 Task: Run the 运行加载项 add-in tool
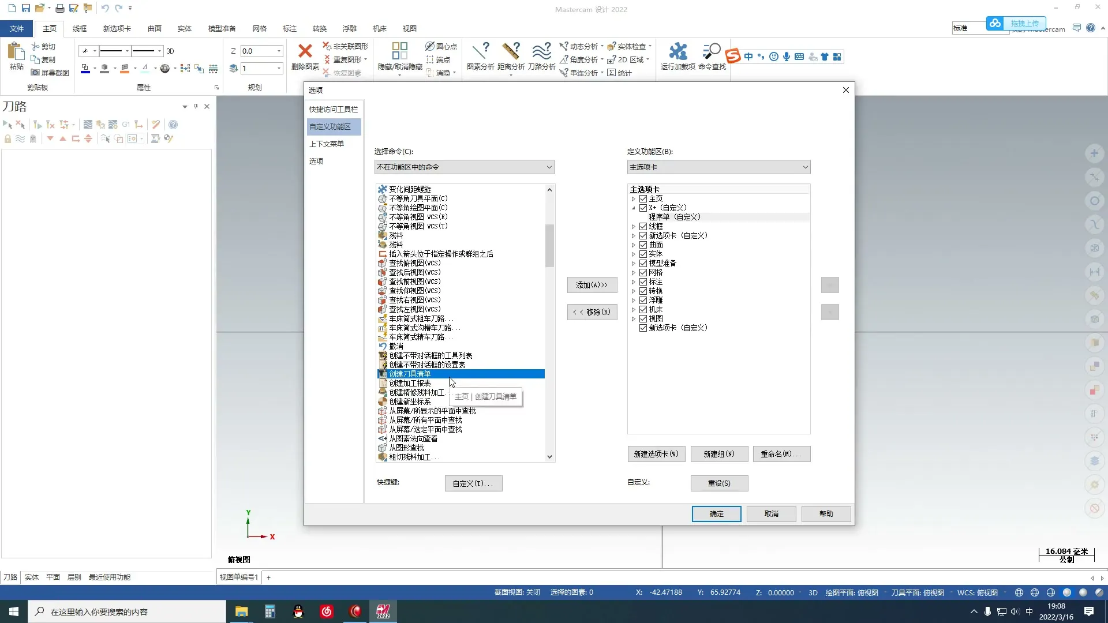(x=676, y=56)
